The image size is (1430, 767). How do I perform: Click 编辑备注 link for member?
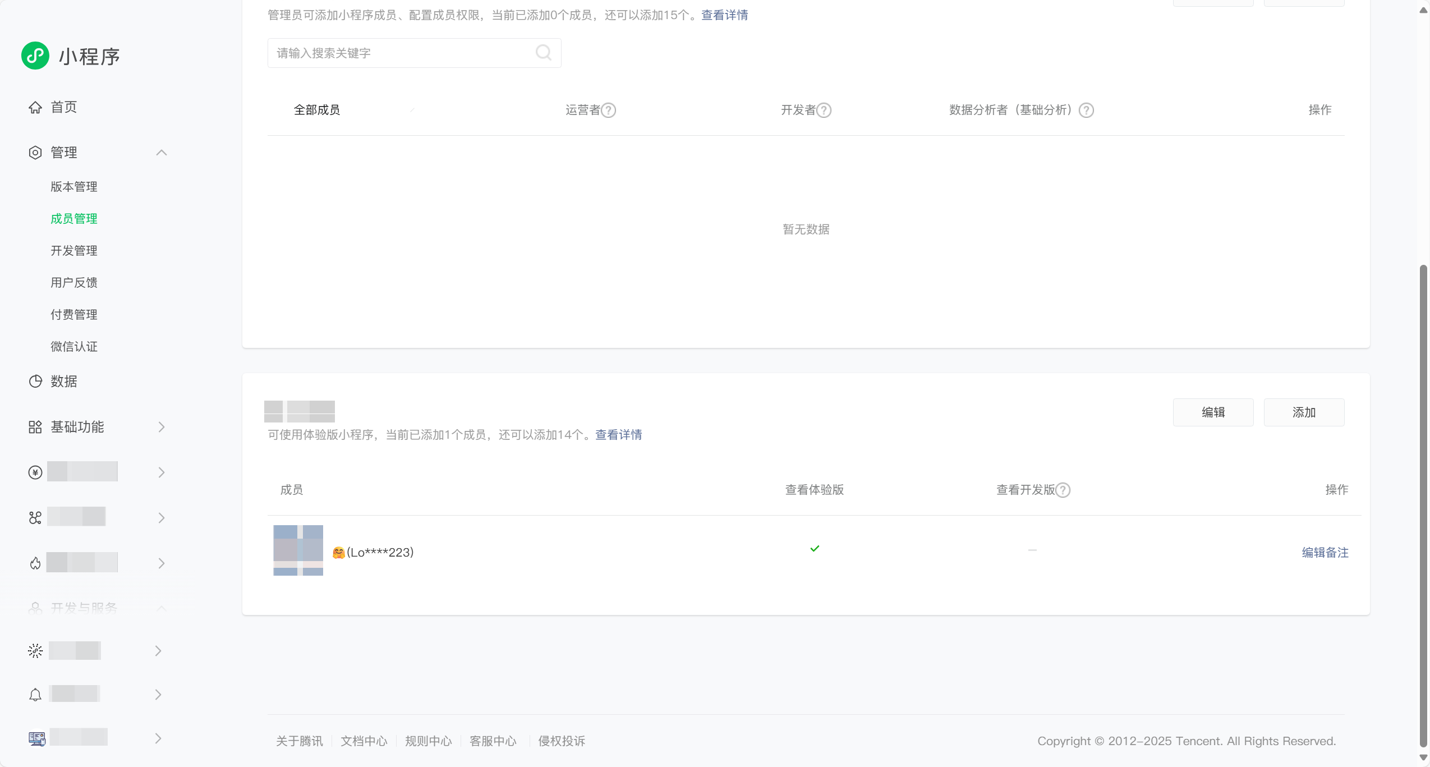1325,552
